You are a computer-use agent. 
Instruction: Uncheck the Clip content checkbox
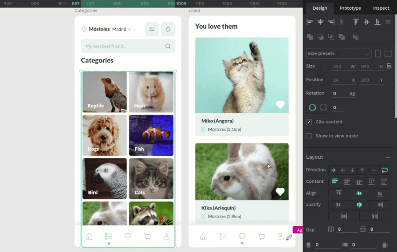click(x=309, y=122)
